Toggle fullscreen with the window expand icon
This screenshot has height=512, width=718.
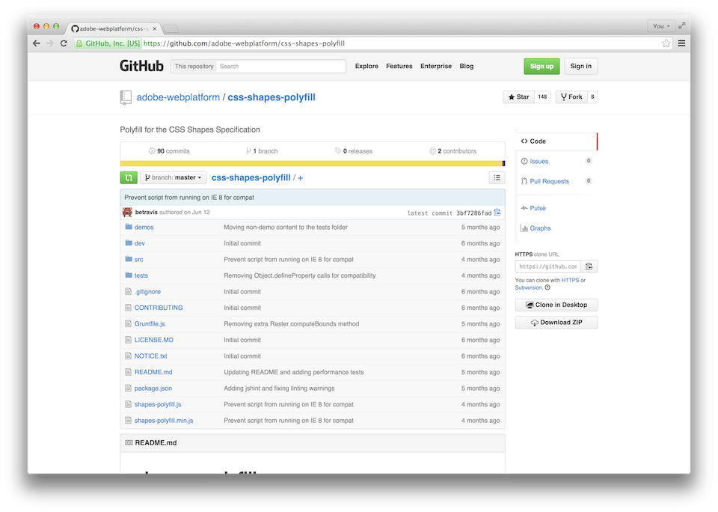[682, 26]
